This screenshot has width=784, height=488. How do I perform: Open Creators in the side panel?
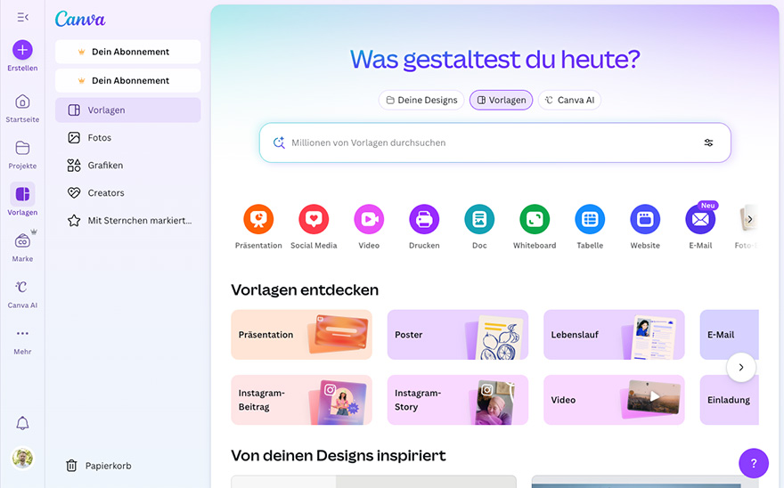pyautogui.click(x=128, y=192)
